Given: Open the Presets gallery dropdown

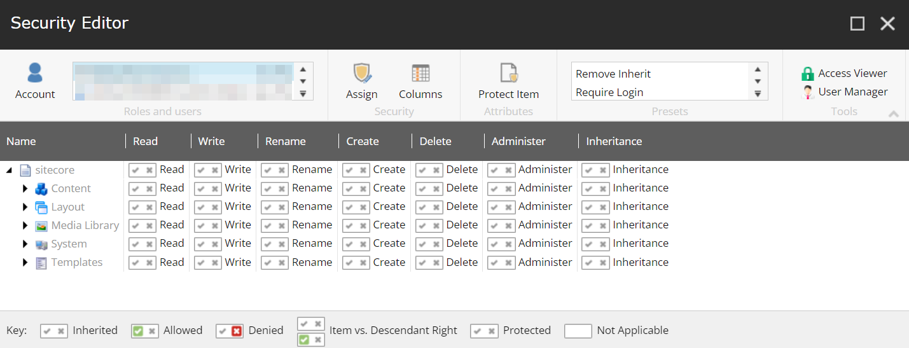Looking at the screenshot, I should (x=758, y=94).
